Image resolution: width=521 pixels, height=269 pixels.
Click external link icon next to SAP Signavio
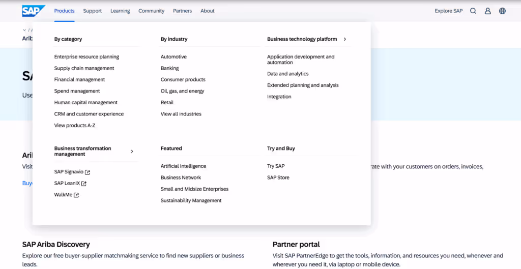coord(88,172)
